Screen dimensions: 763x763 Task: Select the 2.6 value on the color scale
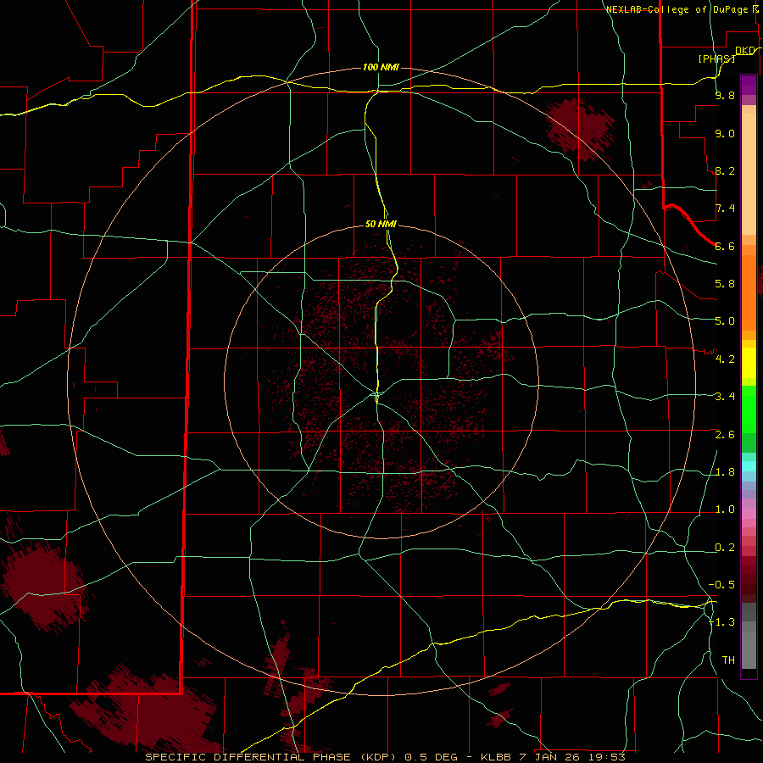[725, 435]
